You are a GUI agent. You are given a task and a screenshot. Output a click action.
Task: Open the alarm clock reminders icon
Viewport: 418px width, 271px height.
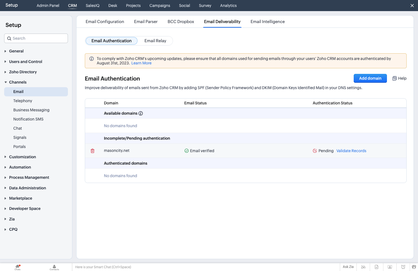tap(403, 267)
